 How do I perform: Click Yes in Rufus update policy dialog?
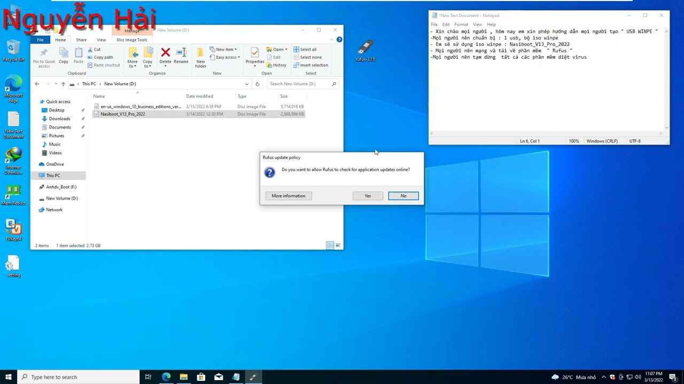pyautogui.click(x=368, y=196)
